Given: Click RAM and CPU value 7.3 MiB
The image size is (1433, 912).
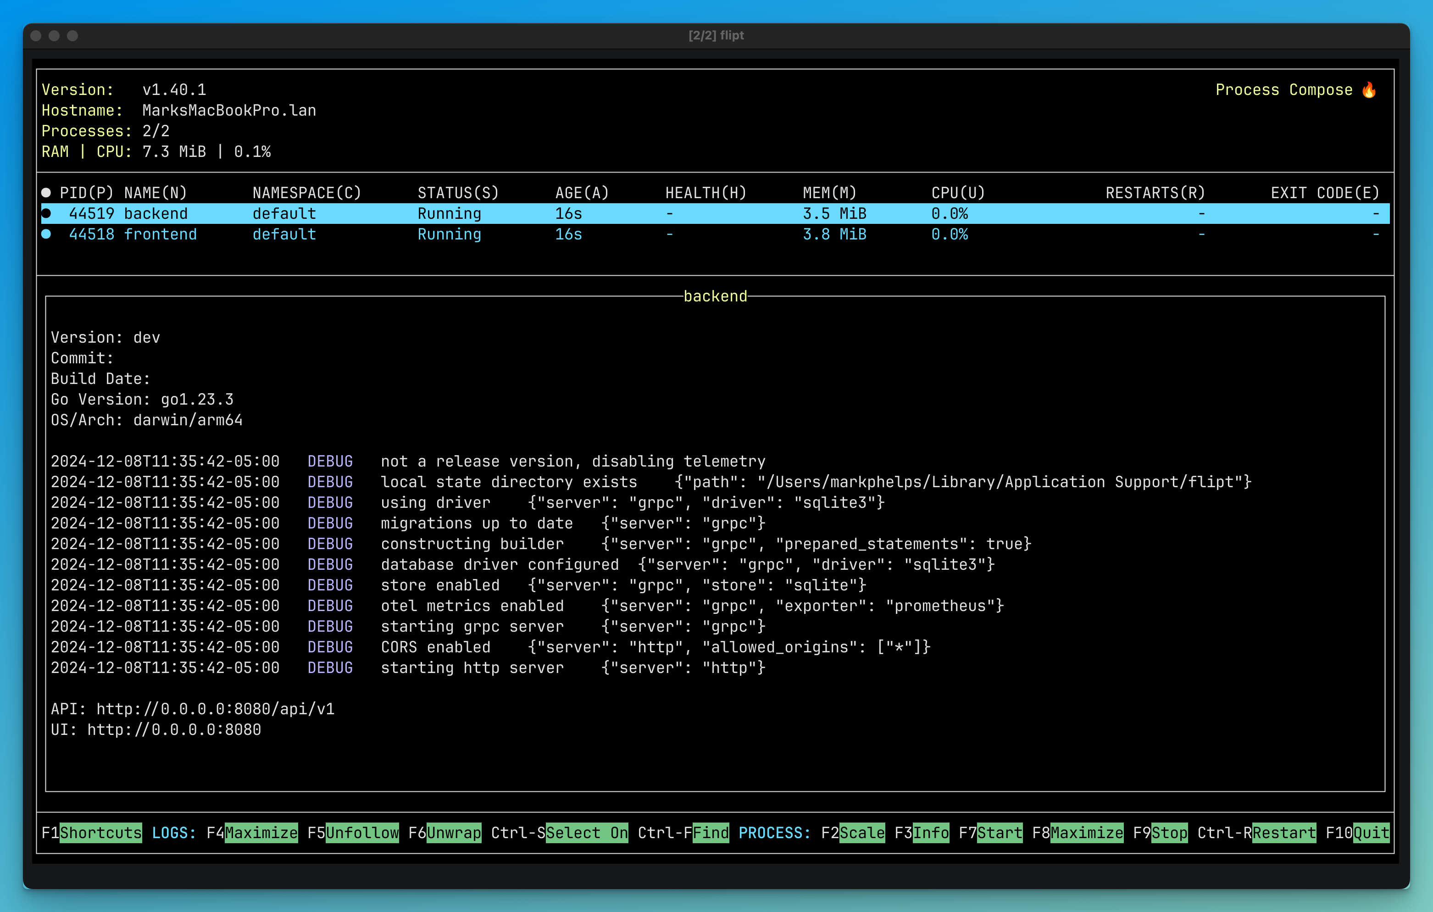Looking at the screenshot, I should click(174, 151).
